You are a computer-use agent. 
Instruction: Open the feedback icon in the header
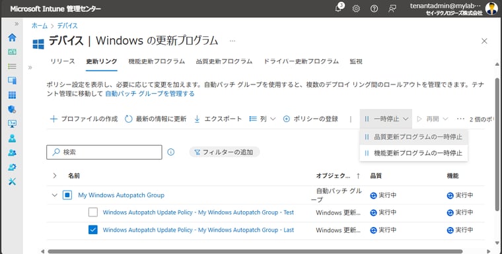click(392, 9)
